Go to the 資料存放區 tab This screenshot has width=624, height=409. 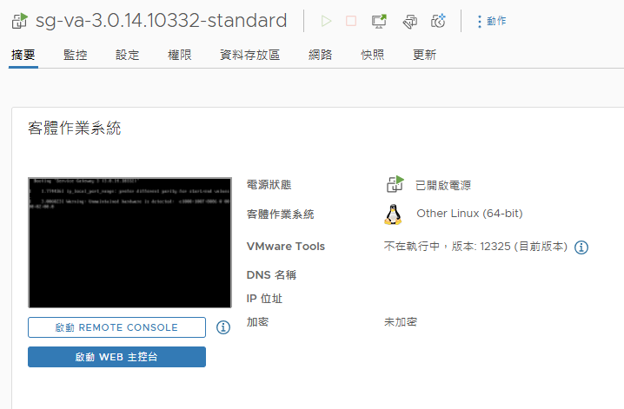click(250, 55)
